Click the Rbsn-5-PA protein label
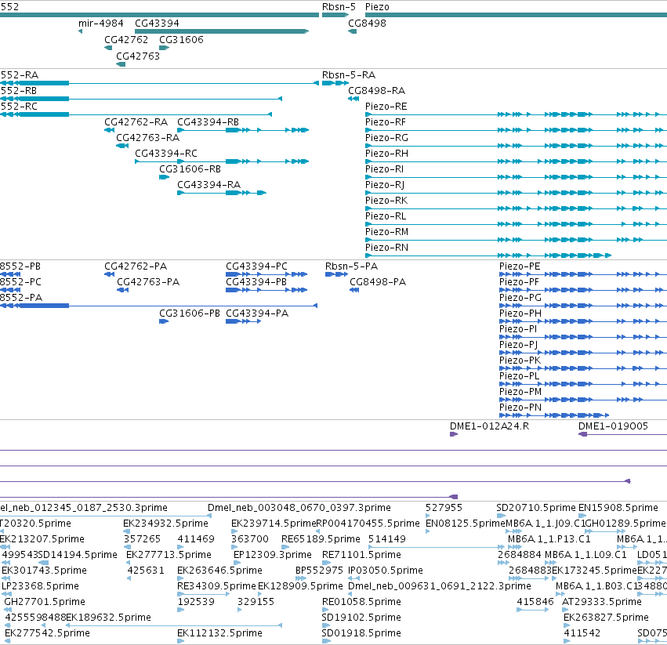 click(351, 266)
